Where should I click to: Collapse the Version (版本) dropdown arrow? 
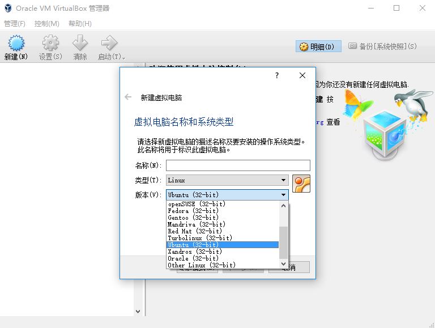point(283,195)
